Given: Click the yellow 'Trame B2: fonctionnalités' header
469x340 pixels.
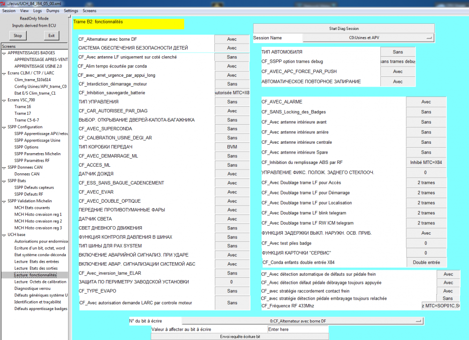Looking at the screenshot, I should (x=129, y=24).
